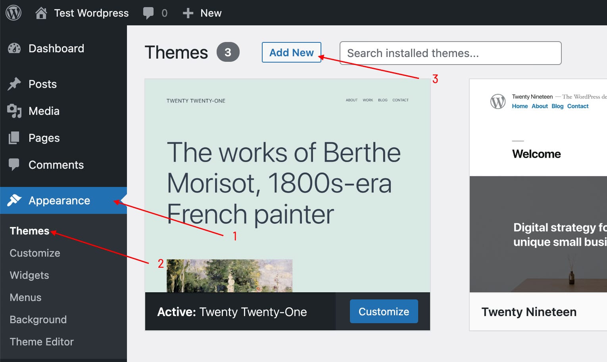Click the Media library icon in sidebar
607x362 pixels.
pyautogui.click(x=14, y=111)
